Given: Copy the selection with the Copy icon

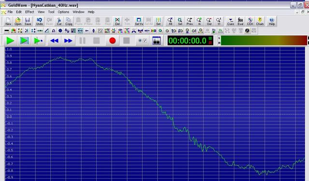Looking at the screenshot, I should [x=69, y=21].
